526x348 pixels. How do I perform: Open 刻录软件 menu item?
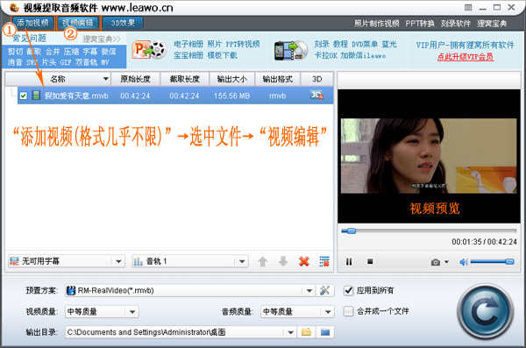point(456,24)
